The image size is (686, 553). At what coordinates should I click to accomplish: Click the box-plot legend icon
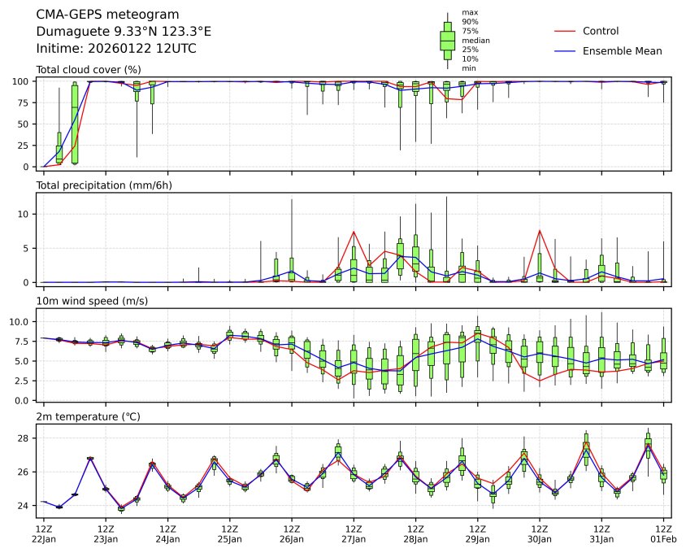pos(447,40)
